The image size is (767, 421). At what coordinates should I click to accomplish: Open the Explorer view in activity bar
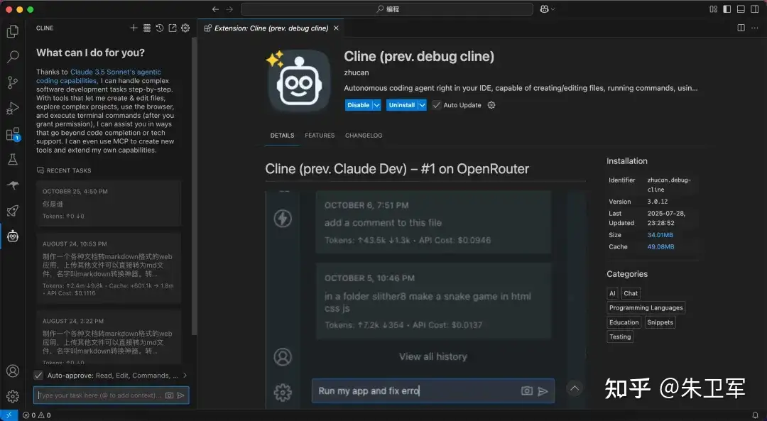[13, 31]
